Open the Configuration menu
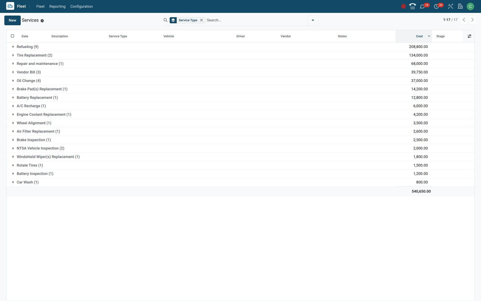This screenshot has height=301, width=481. [81, 6]
